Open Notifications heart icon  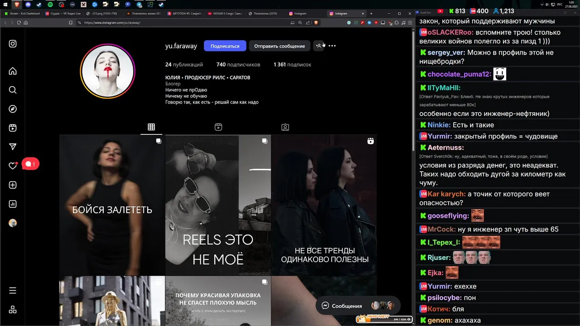point(13,166)
